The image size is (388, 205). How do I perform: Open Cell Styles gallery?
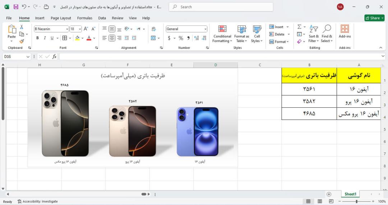[x=257, y=34]
